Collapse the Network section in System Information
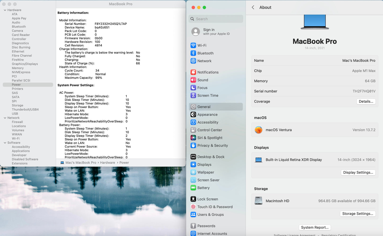Screen dimensions: 383x236 5,118
